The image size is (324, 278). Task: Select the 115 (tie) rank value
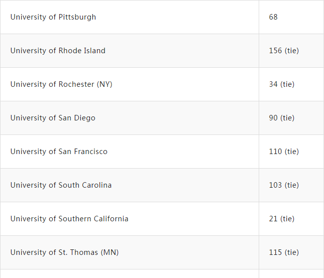(x=284, y=252)
